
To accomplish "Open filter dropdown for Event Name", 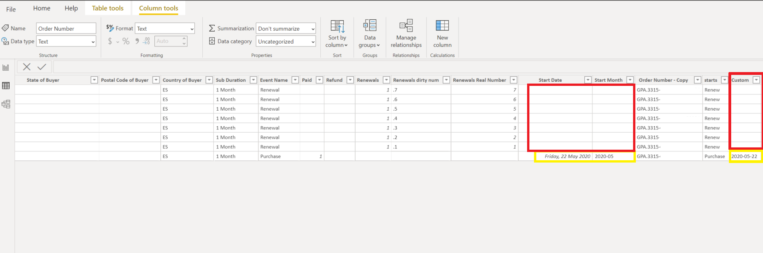I will 295,80.
